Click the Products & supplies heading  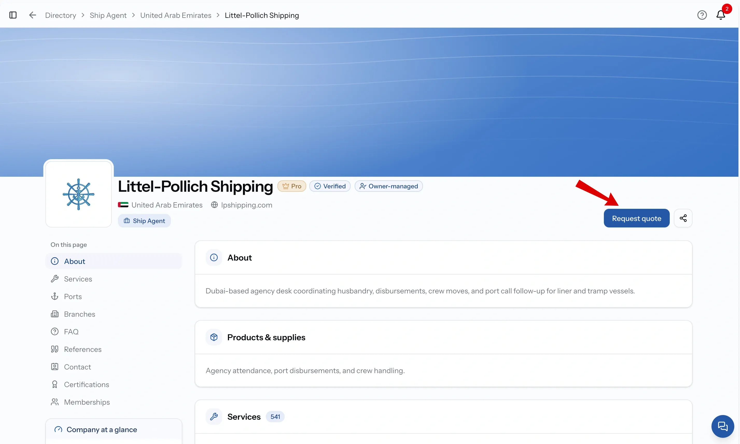tap(266, 337)
